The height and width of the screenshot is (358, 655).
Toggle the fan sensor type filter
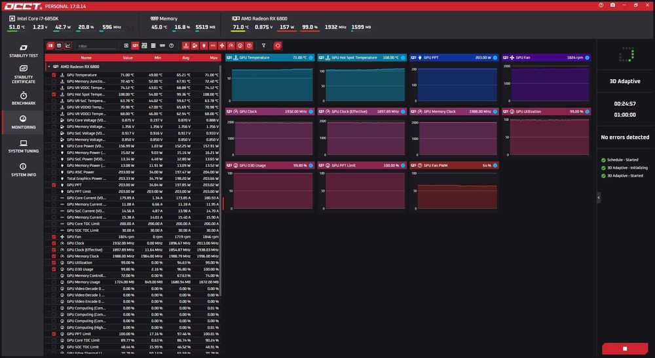tap(222, 45)
